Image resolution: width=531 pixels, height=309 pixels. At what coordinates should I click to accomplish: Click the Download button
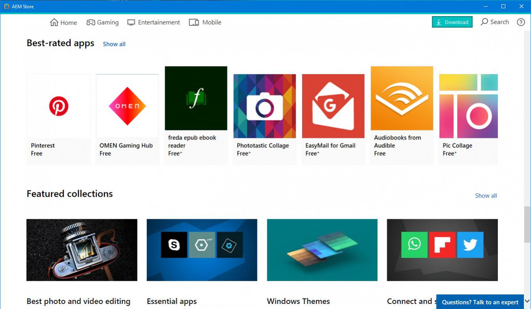(x=452, y=22)
